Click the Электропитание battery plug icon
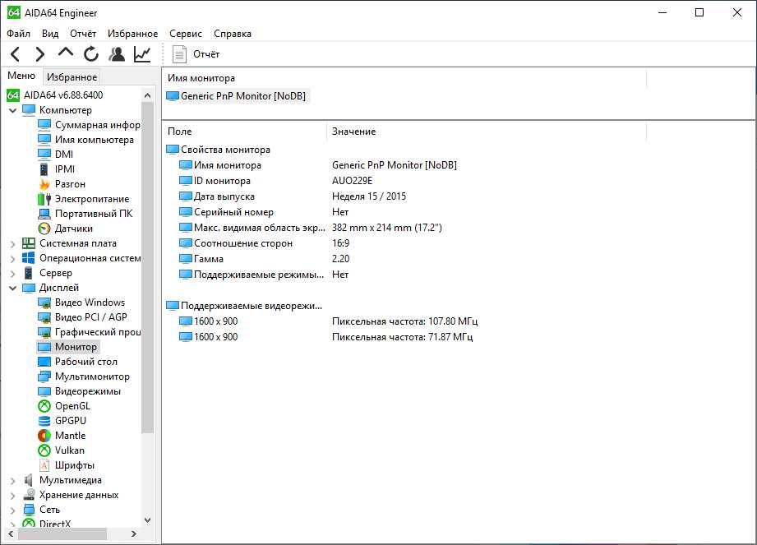 pos(44,199)
